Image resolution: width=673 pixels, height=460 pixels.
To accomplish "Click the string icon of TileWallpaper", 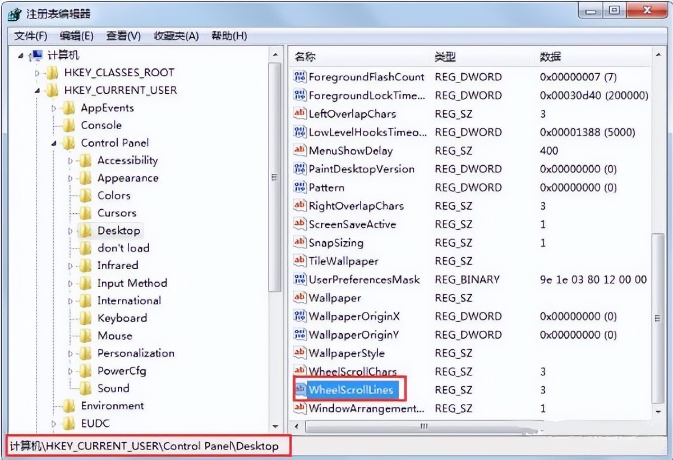I will pyautogui.click(x=300, y=261).
